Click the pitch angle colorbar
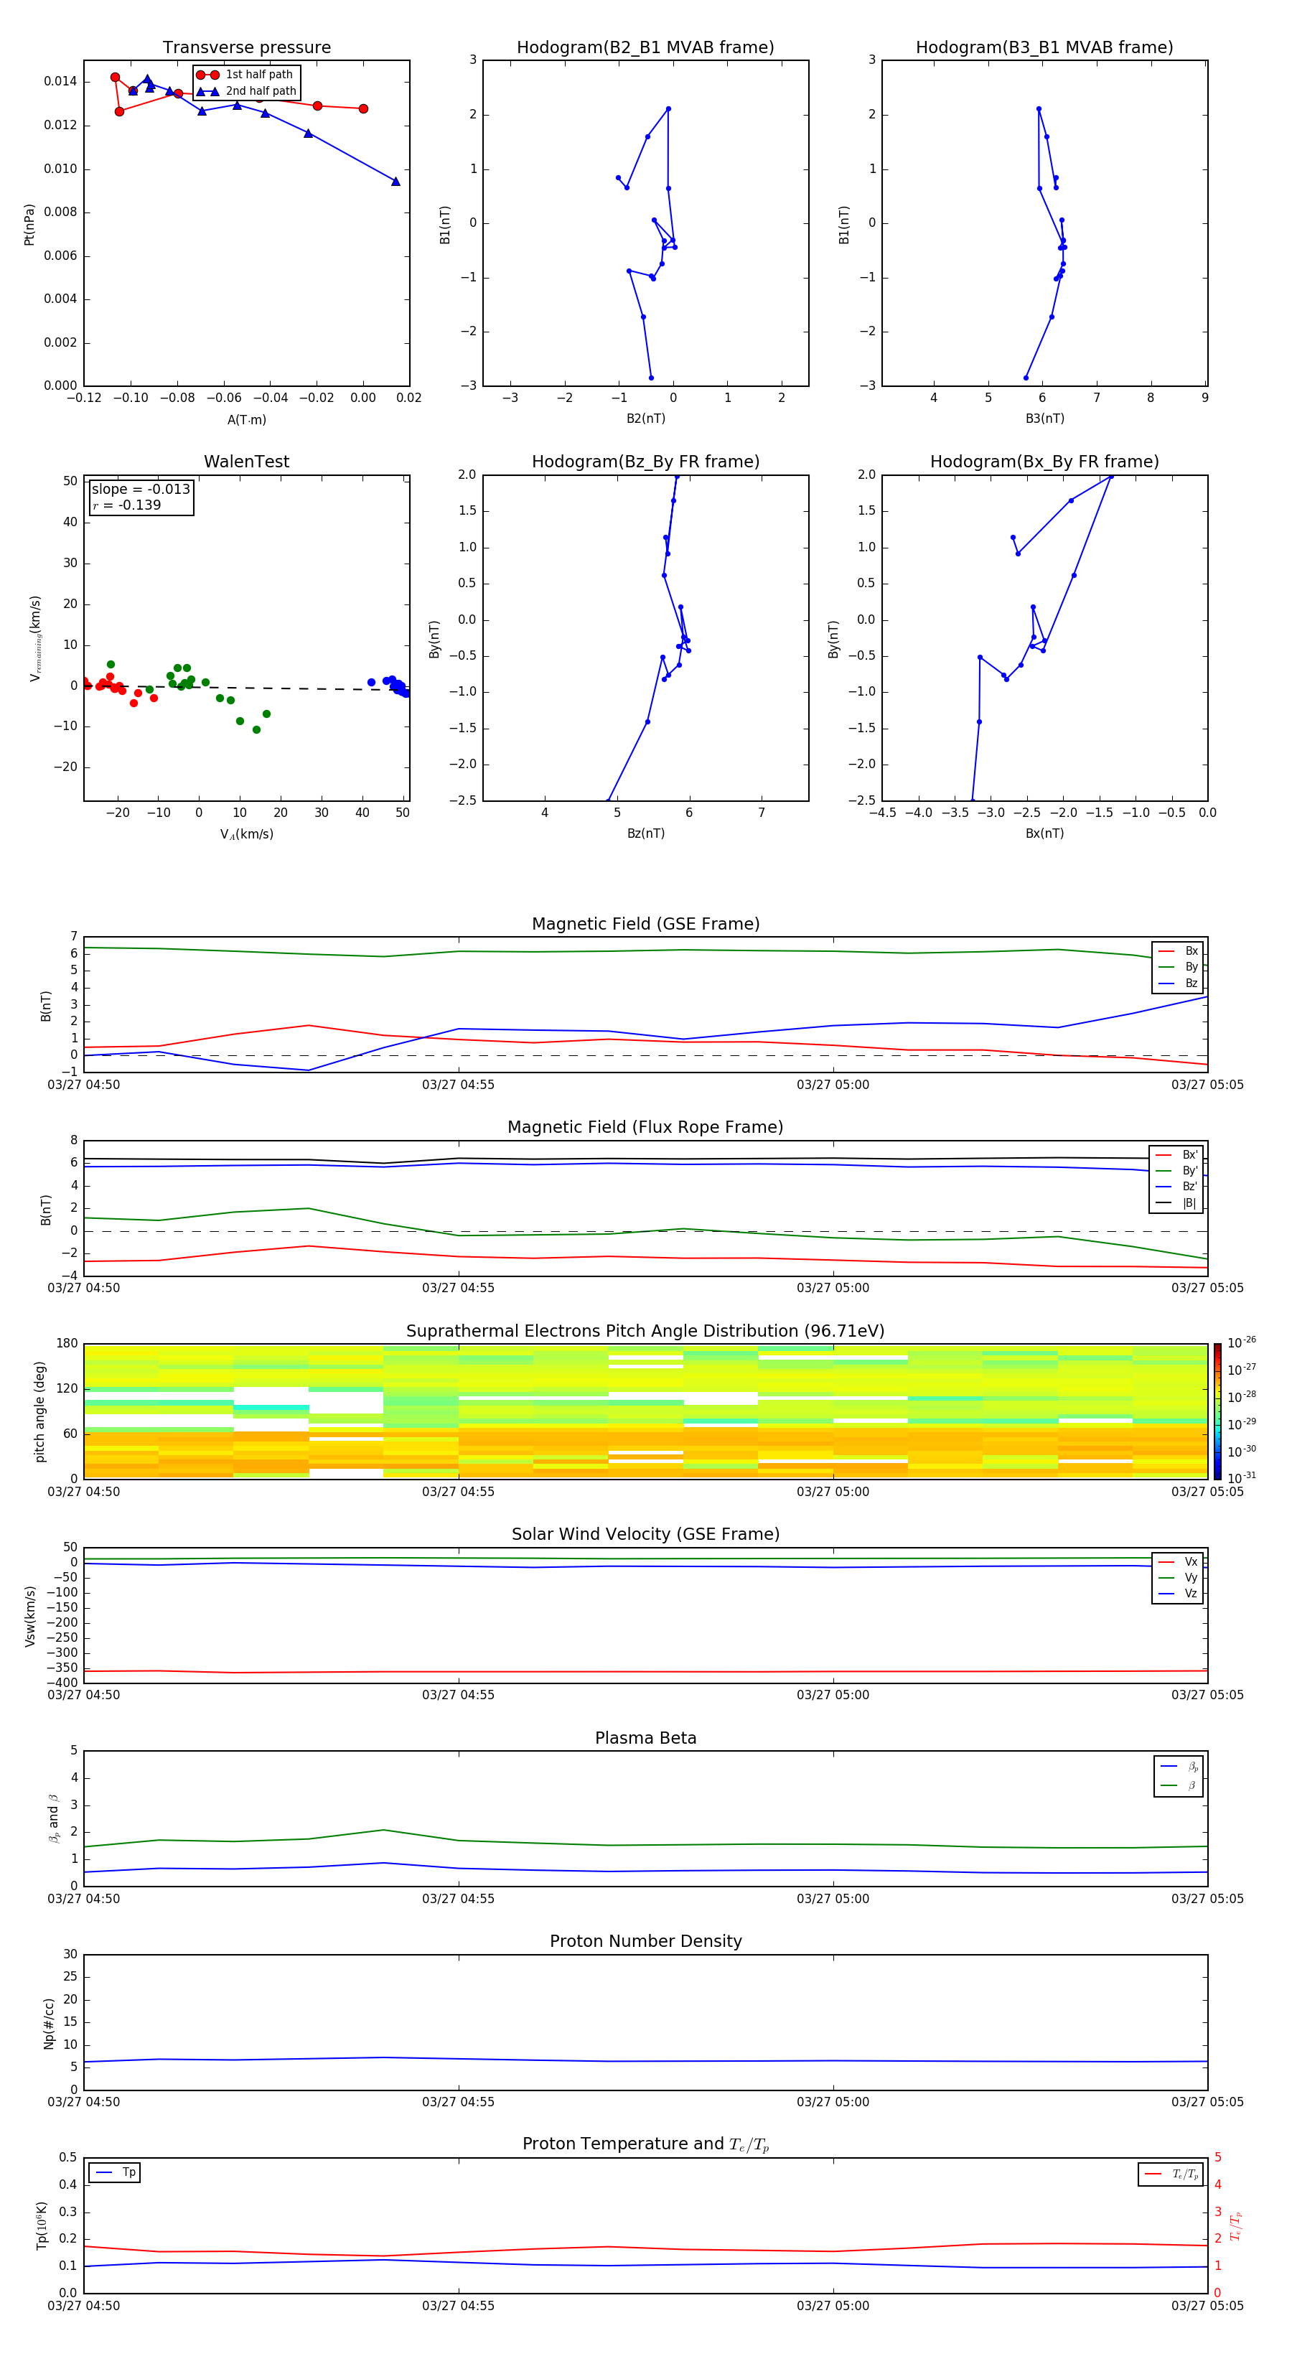1292x2369 pixels. click(1217, 1411)
